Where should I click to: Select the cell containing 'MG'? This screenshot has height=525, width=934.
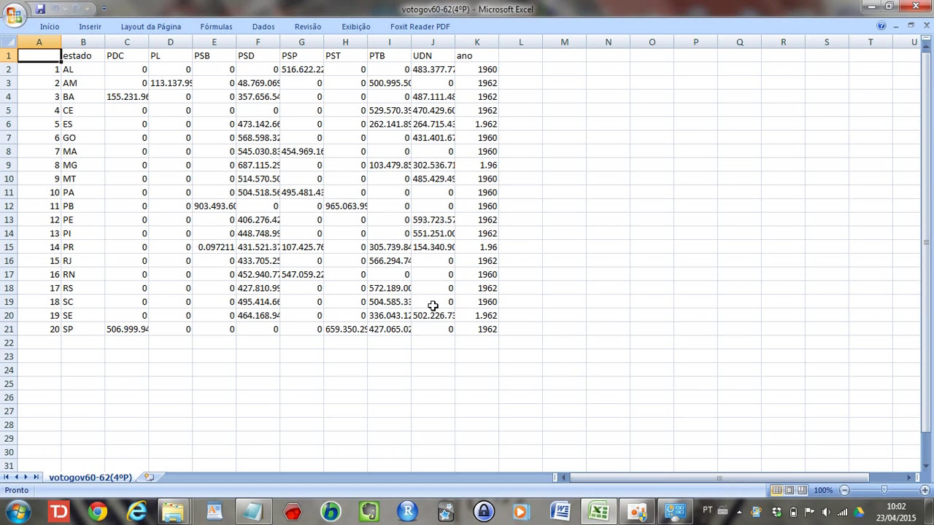point(82,166)
